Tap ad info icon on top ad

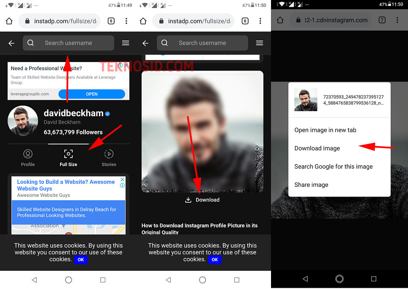click(x=120, y=65)
